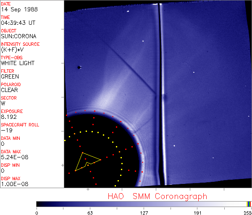252x215 pixels.
Task: Click the 127 tick label on color bar
Action: click(x=144, y=213)
